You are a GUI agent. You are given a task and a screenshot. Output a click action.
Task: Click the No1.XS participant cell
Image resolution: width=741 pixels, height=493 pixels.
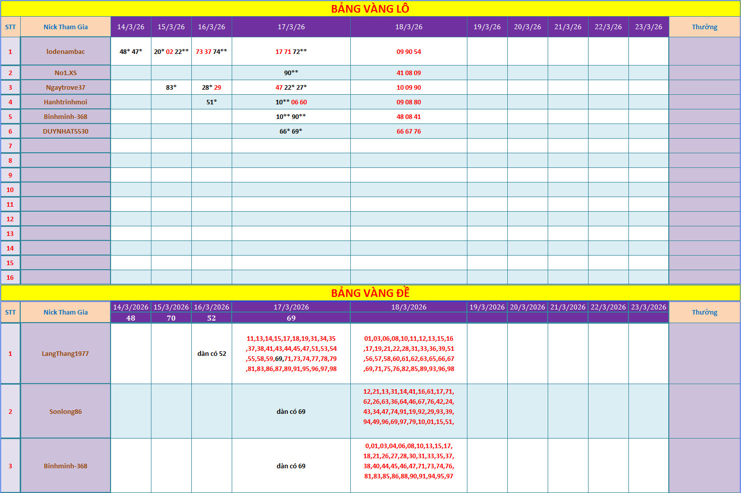[x=66, y=73]
